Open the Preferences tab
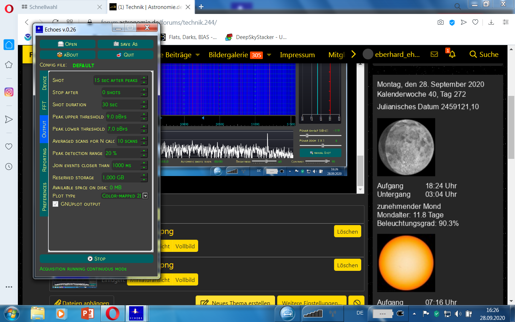 pyautogui.click(x=44, y=197)
